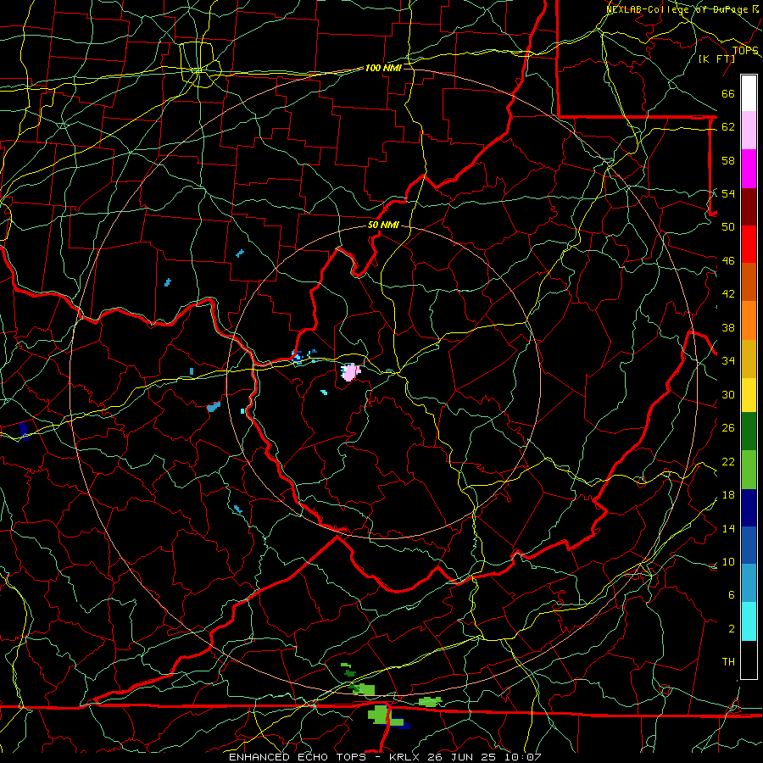
Task: Click the "38" legend value
Action: point(728,327)
